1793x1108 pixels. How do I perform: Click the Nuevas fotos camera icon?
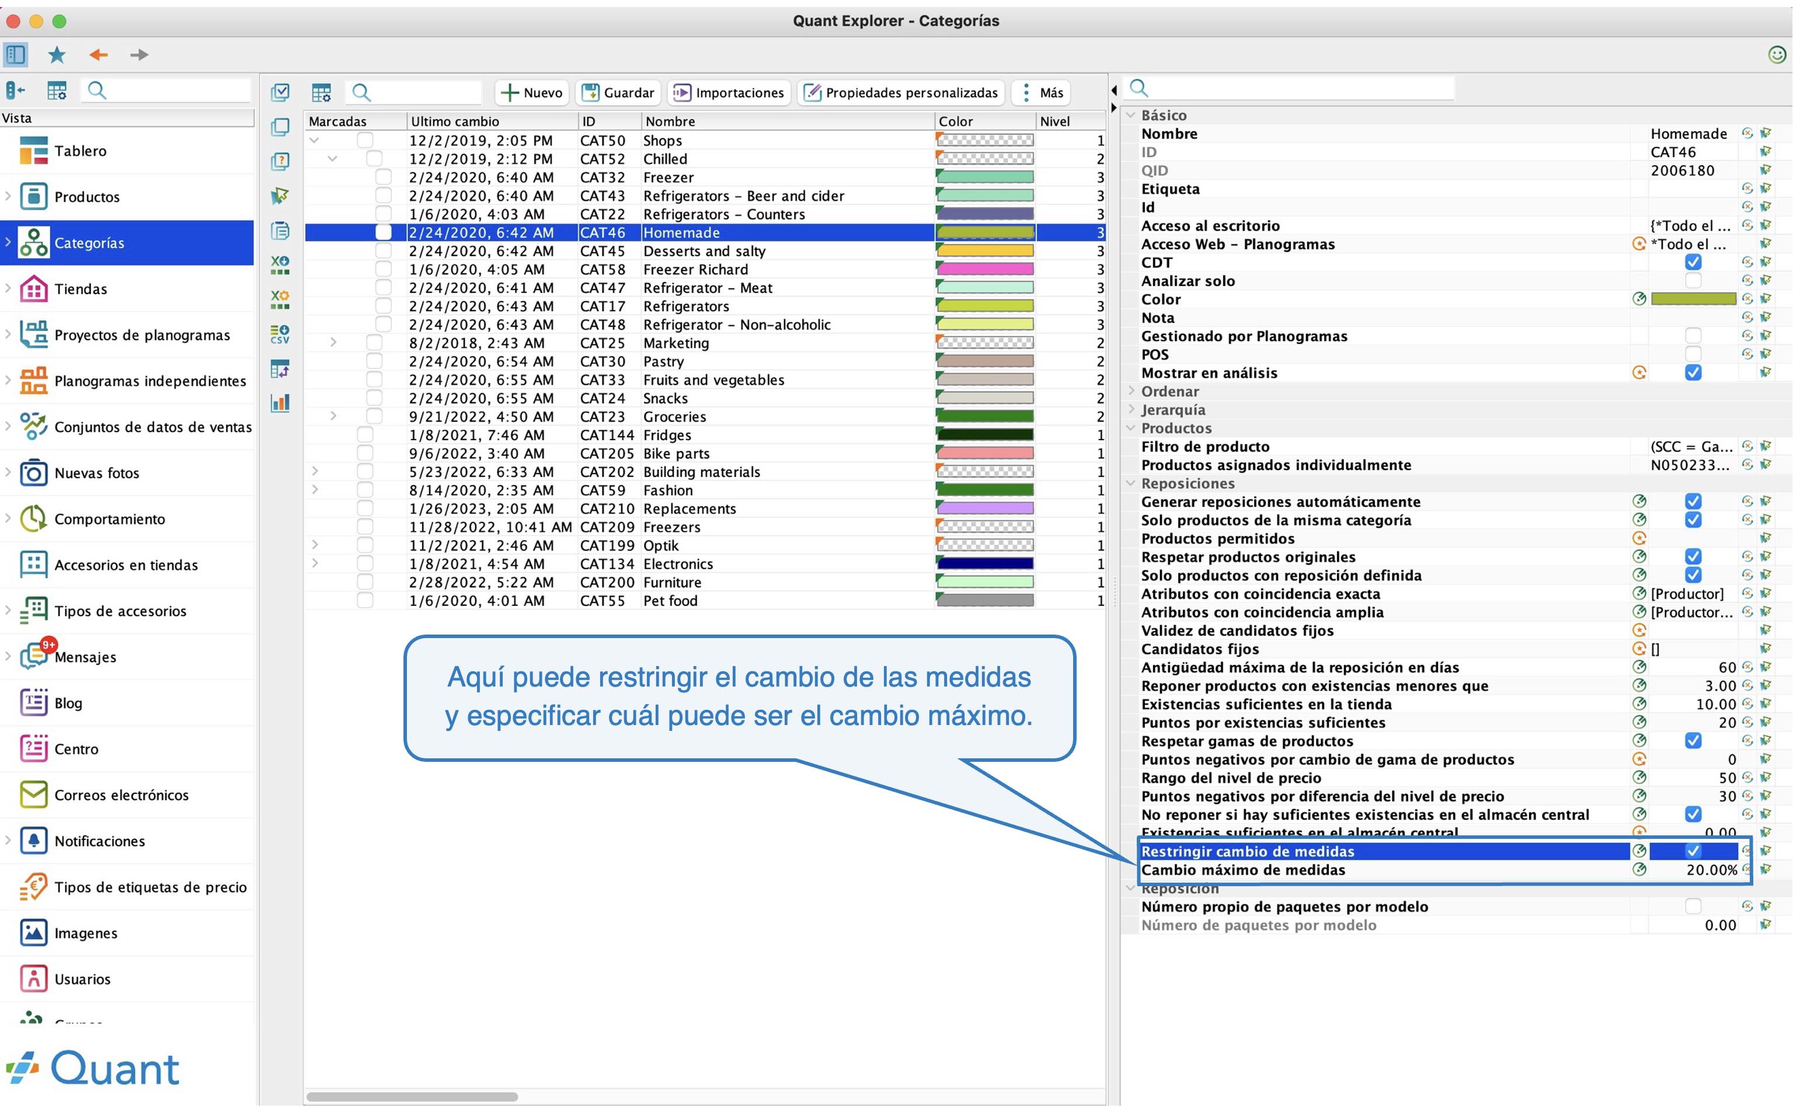pos(33,473)
